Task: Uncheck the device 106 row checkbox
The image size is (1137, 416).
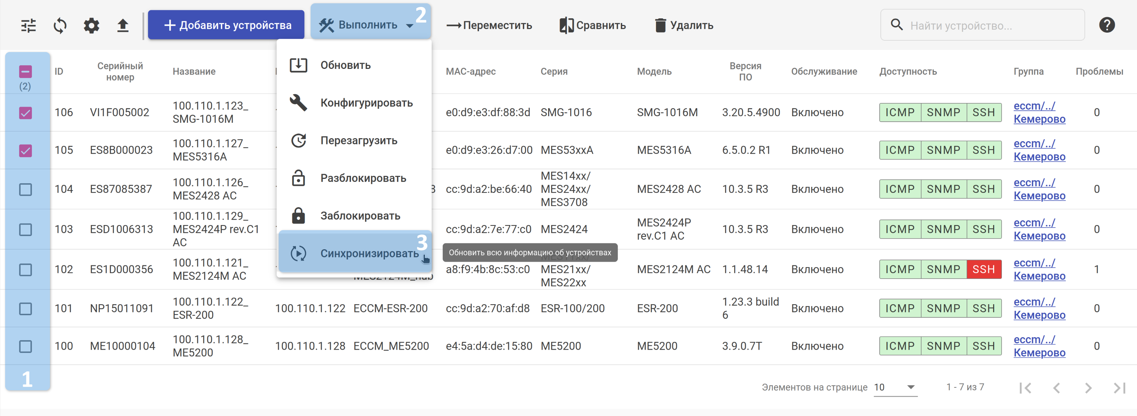Action: (26, 113)
